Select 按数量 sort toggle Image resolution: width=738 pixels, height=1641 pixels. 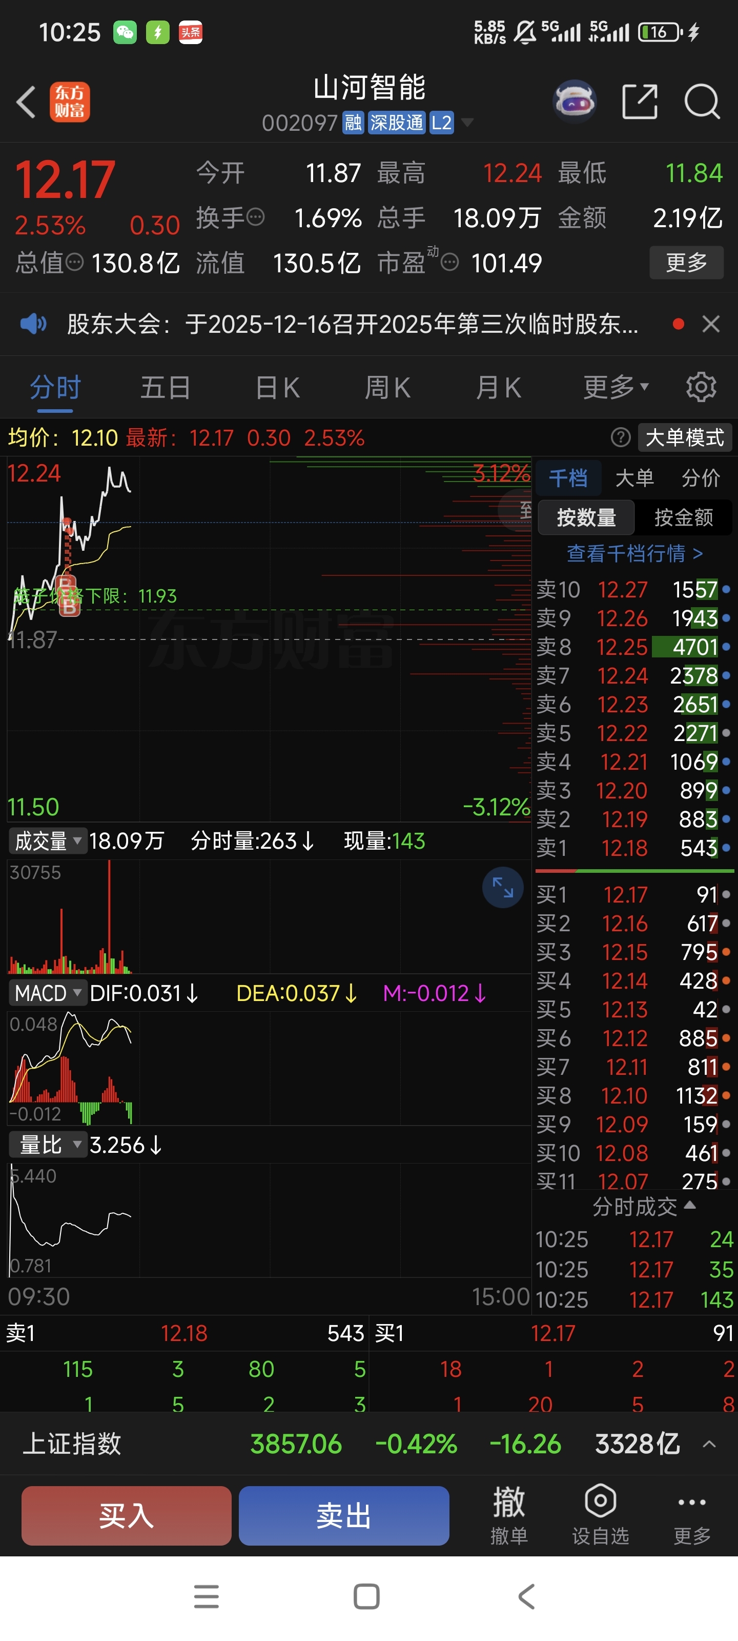pos(586,517)
